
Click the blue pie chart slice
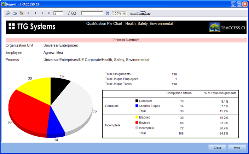(x=55, y=124)
